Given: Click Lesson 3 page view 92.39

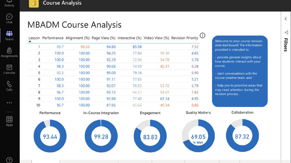Looking at the screenshot, I should (111, 60).
